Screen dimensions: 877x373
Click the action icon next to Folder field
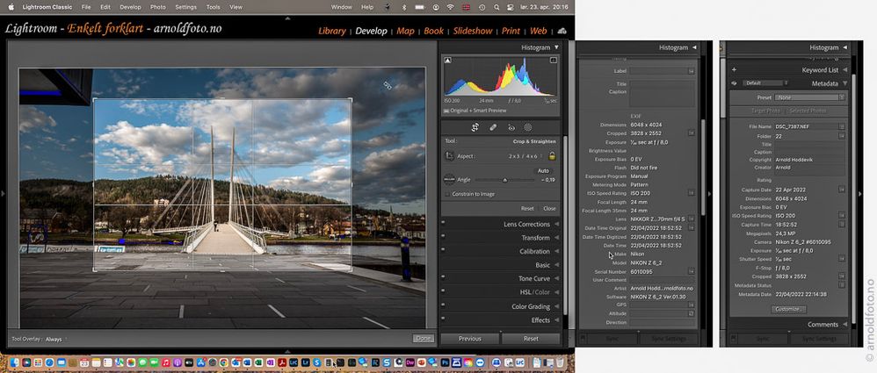[x=841, y=136]
